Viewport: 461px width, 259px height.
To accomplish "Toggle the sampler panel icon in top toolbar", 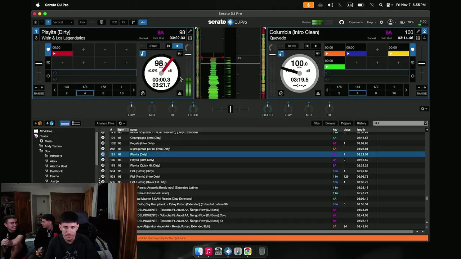I will pyautogui.click(x=133, y=22).
